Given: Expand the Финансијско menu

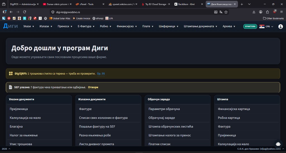Looking at the screenshot, I should point(127,26).
